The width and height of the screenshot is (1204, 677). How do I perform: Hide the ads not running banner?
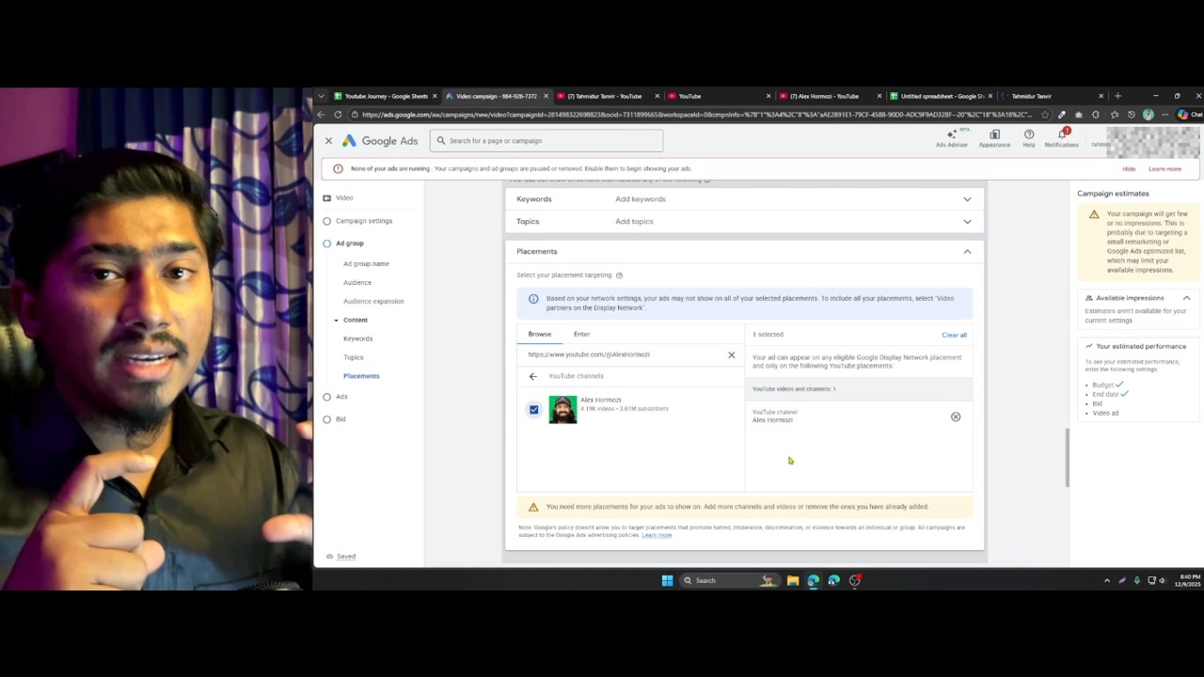[1129, 169]
